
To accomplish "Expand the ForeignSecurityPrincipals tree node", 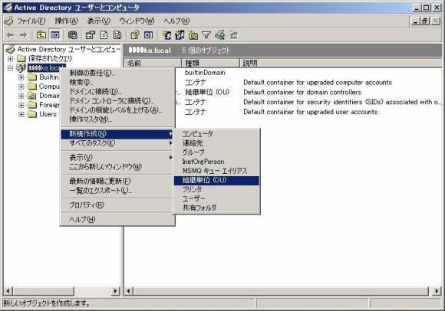I will pos(21,105).
